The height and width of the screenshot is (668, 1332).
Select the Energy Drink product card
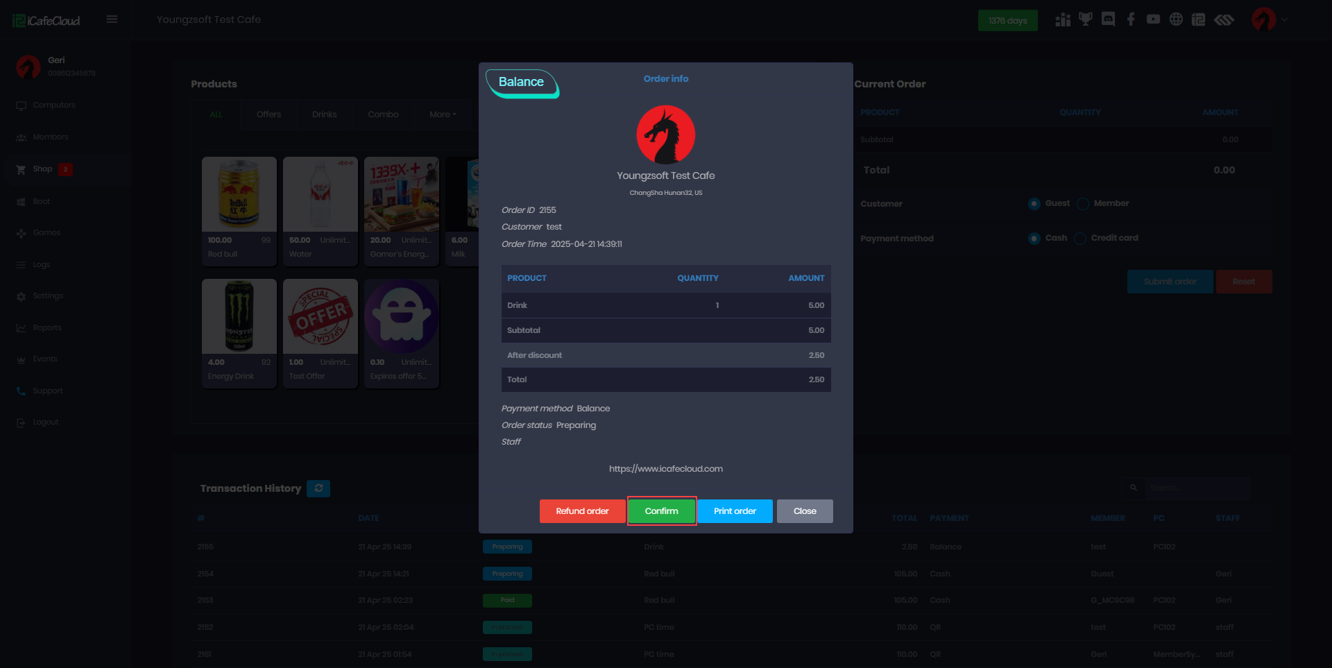(x=239, y=334)
